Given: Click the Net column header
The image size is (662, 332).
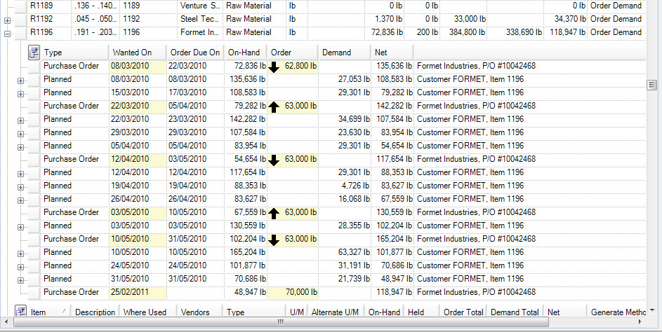Looking at the screenshot, I should 392,53.
